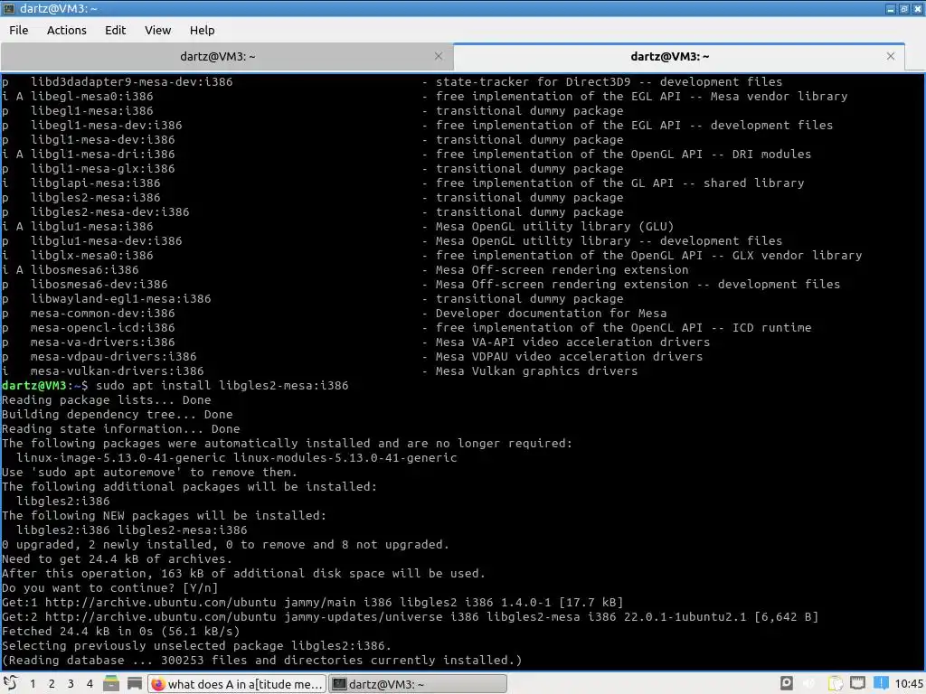Click 'Do you want to continue? [Y/n]'

point(109,587)
